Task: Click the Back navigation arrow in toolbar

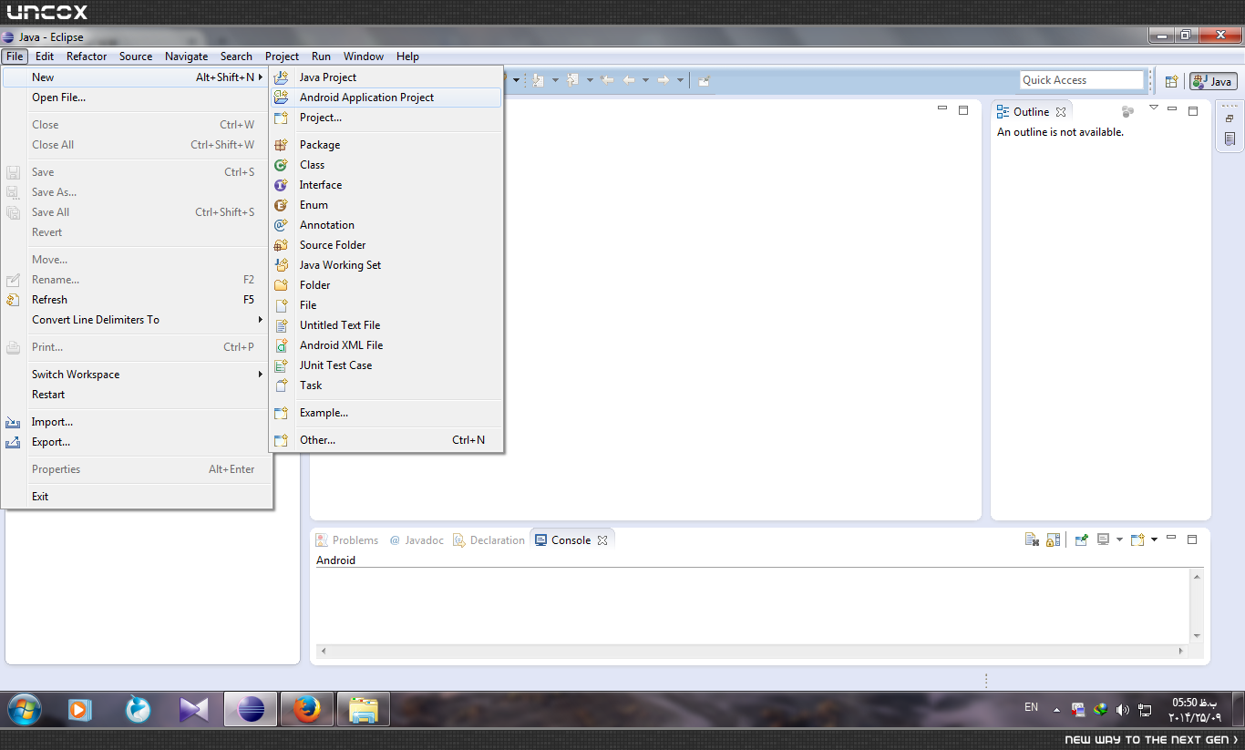Action: pos(628,80)
